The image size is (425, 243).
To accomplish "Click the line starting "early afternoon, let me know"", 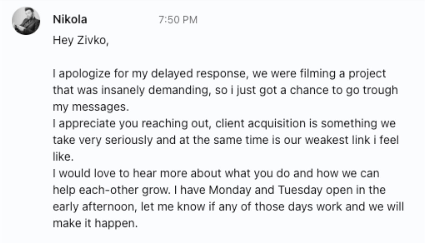I will coord(228,206).
